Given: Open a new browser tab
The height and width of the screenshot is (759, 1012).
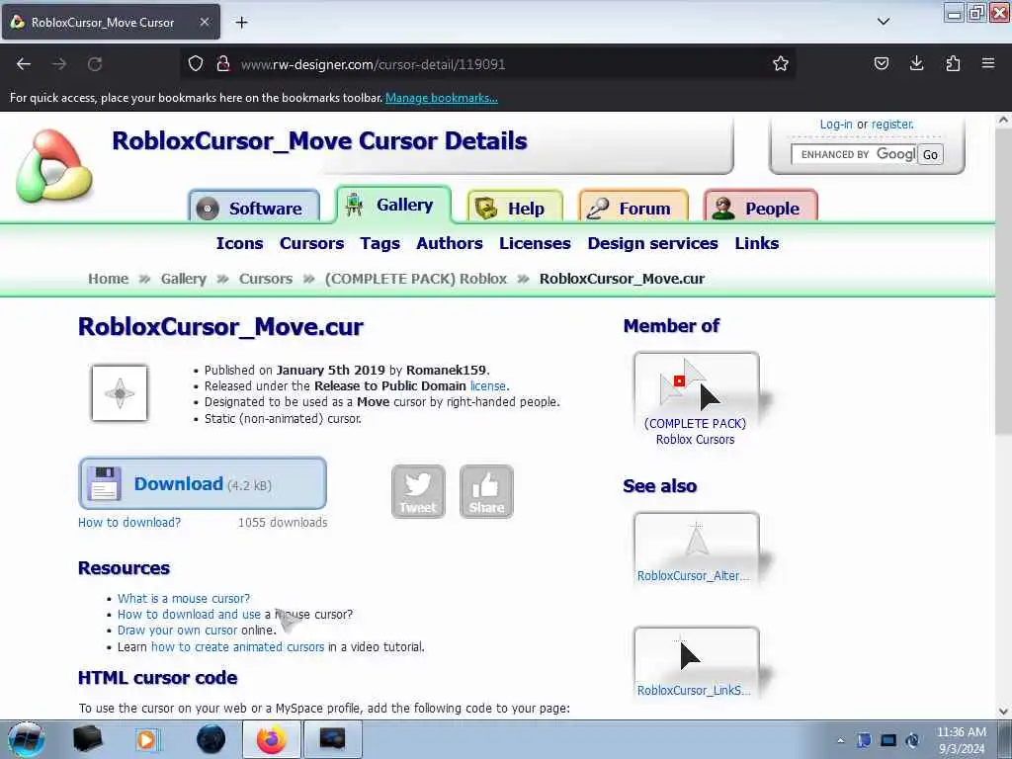Looking at the screenshot, I should (241, 23).
